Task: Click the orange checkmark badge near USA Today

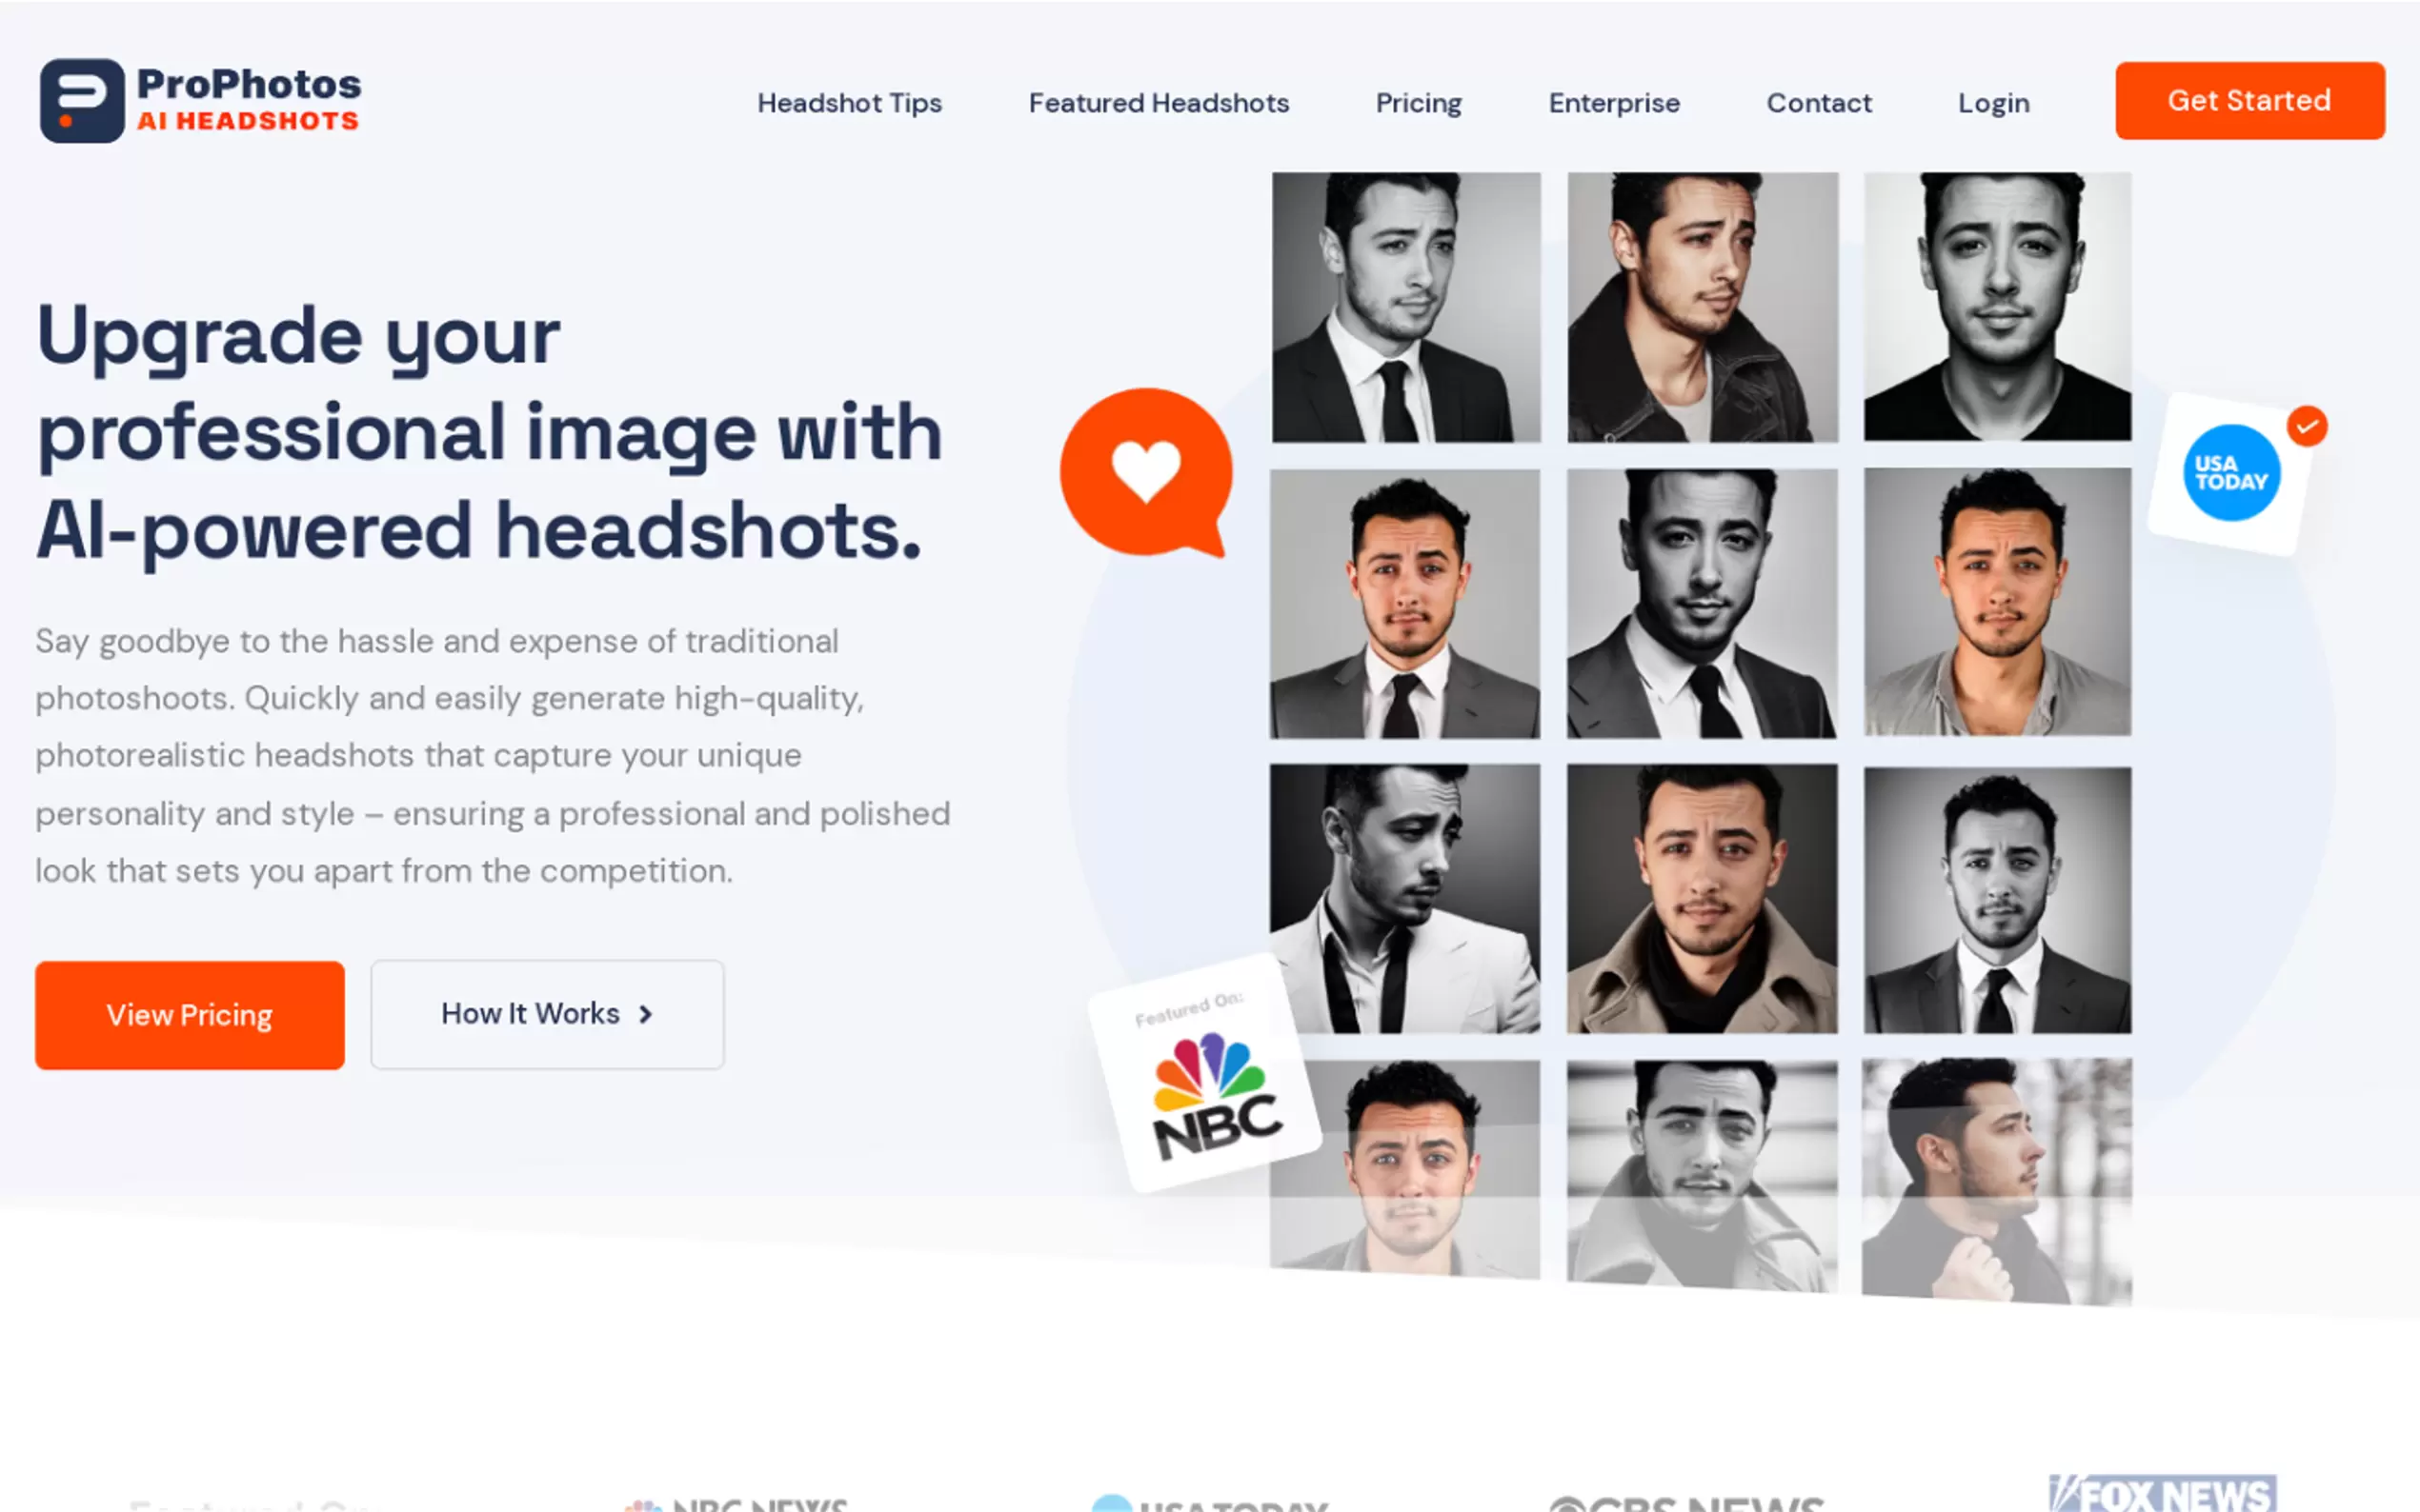Action: (2307, 426)
